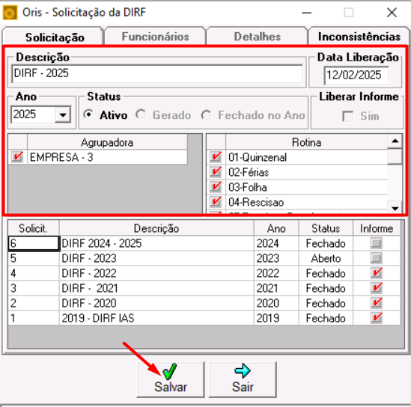This screenshot has height=407, width=411.
Task: Uncheck the EMPRESA - 3 agrupadora checkbox
Action: [17, 157]
